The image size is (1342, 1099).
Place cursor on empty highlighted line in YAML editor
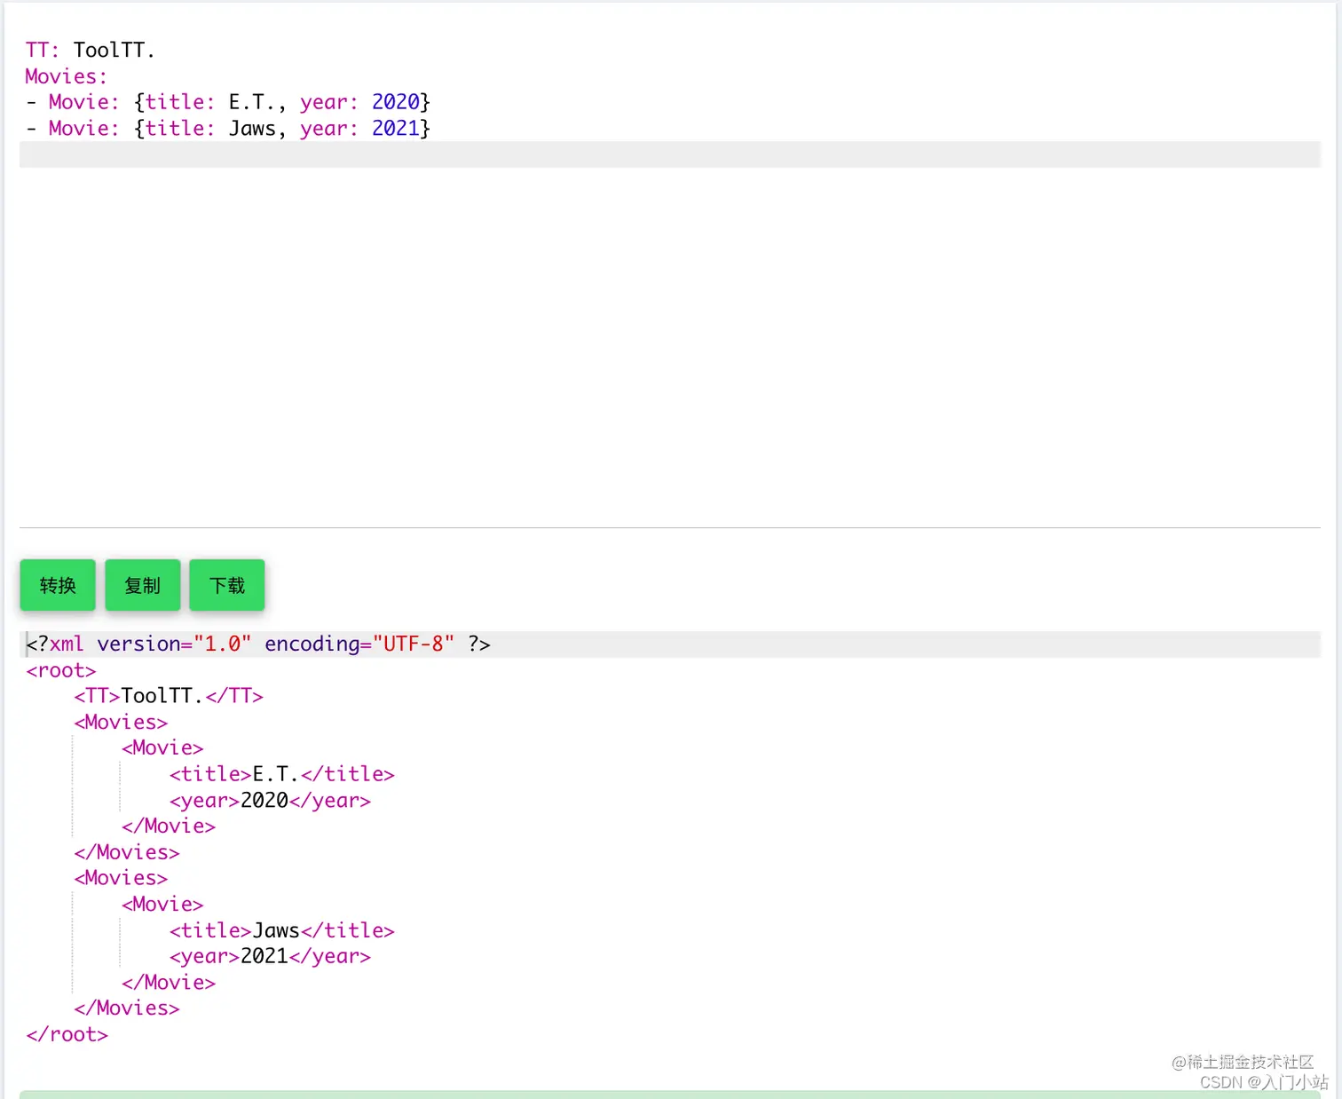(x=670, y=154)
